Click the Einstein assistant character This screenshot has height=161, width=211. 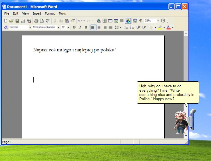tap(181, 122)
